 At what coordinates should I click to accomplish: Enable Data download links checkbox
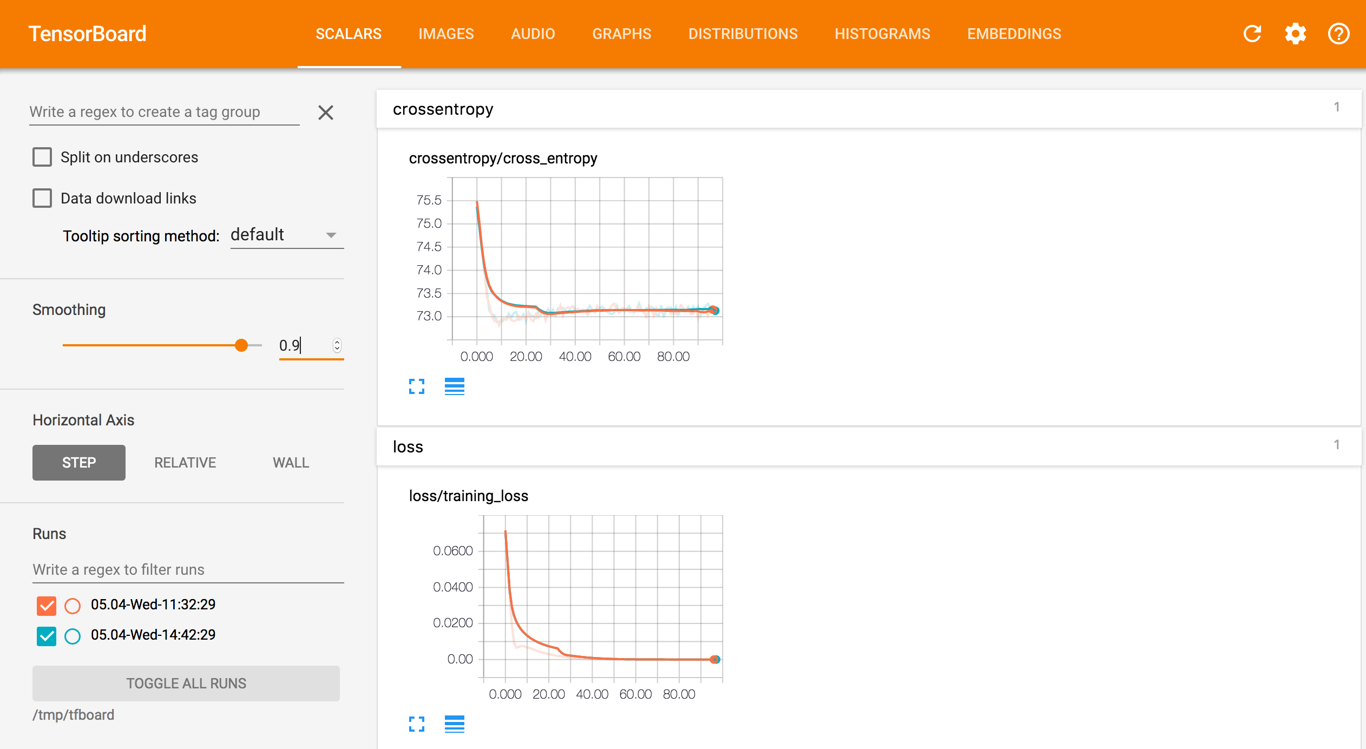pos(42,198)
